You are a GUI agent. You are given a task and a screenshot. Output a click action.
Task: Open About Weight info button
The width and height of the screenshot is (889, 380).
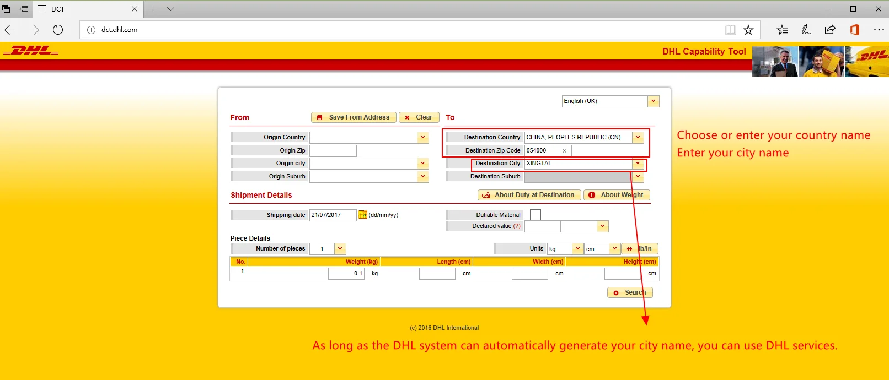(617, 195)
